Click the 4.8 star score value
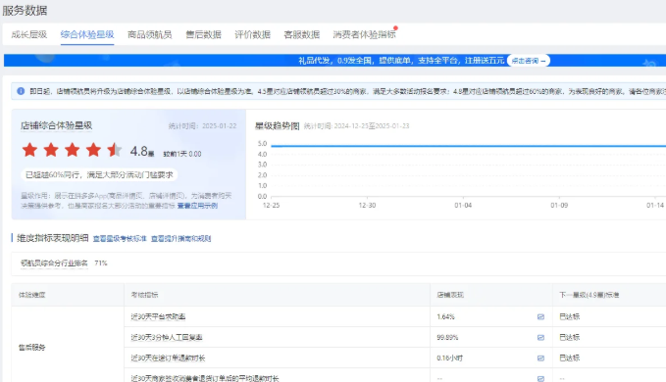666x382 pixels. [142, 151]
